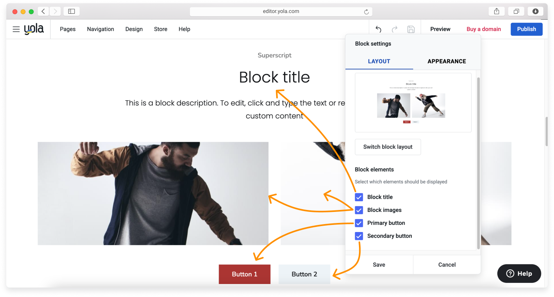Uncheck the Block title checkbox
The image size is (554, 297).
click(359, 197)
